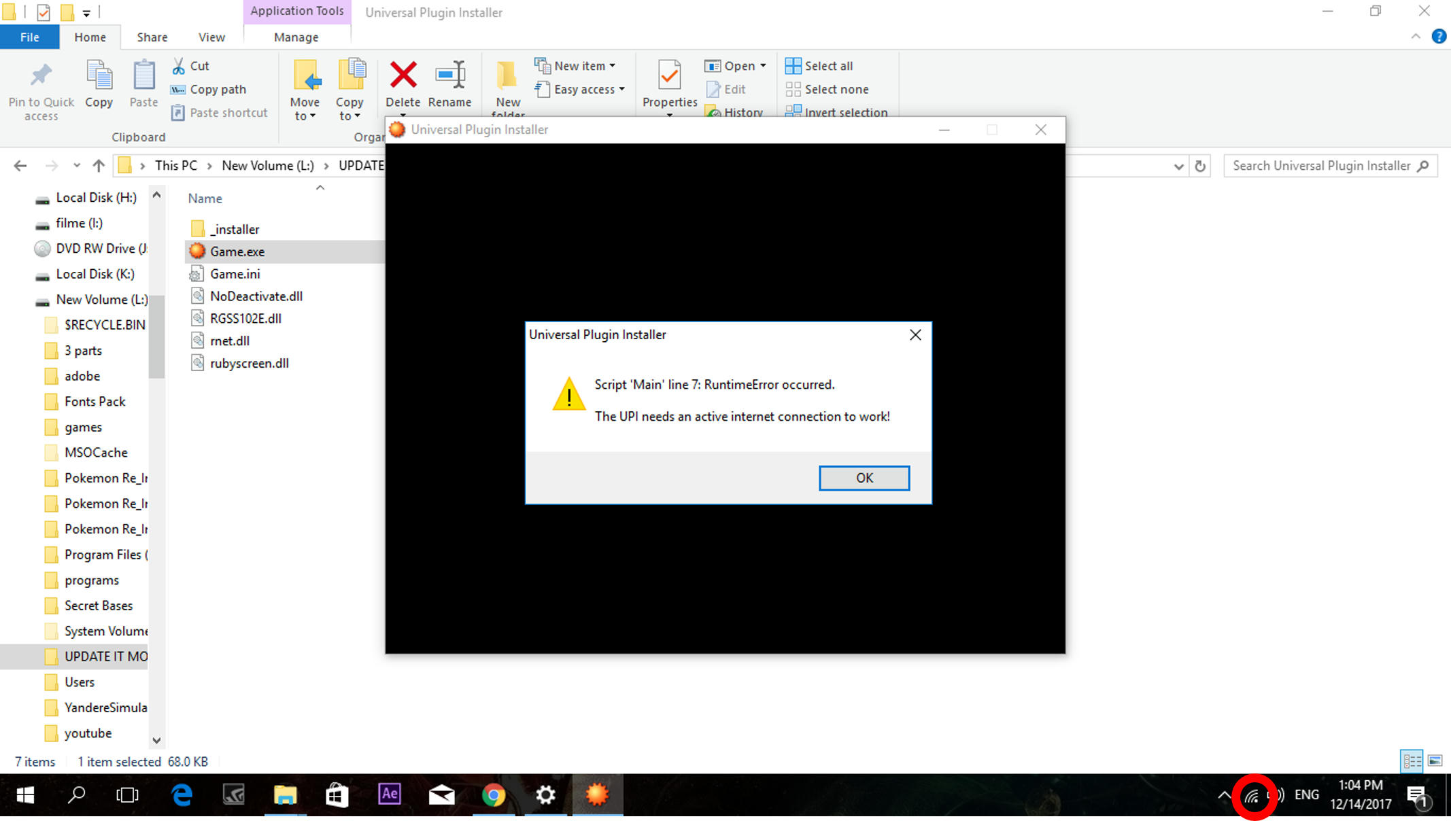Open address bar history dropdown
This screenshot has height=821, width=1451.
click(x=1178, y=166)
